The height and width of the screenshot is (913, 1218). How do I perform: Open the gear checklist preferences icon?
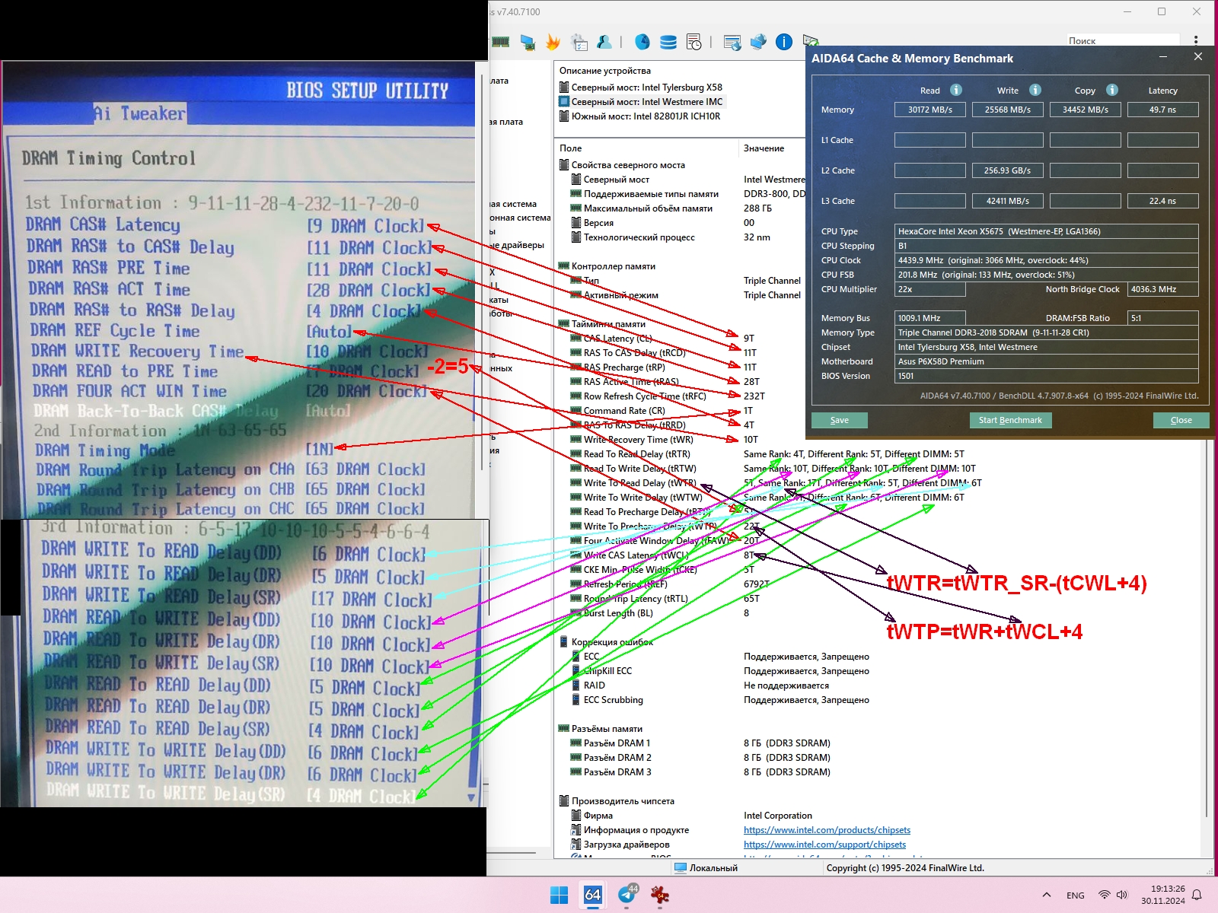579,42
